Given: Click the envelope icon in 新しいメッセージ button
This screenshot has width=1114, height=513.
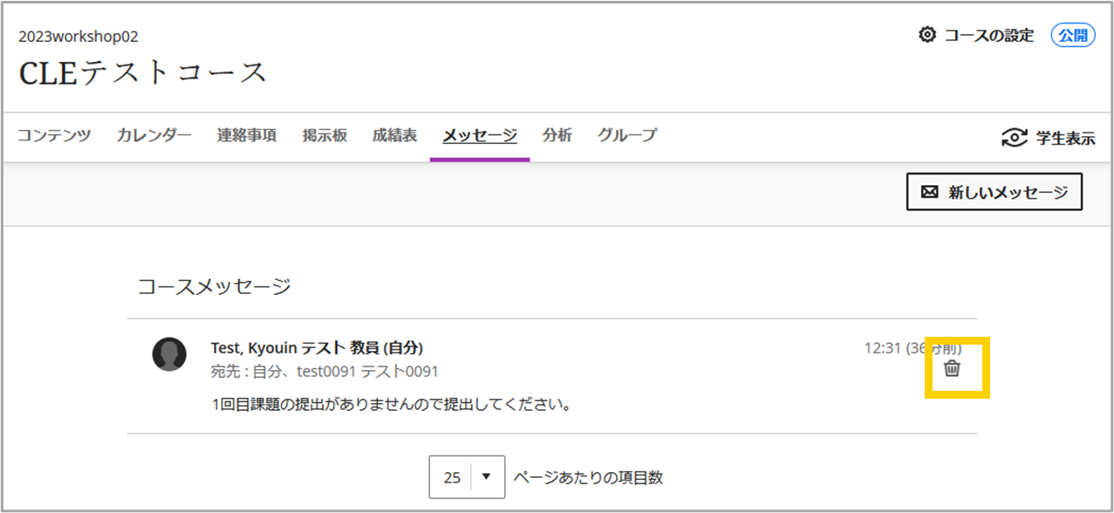Looking at the screenshot, I should pyautogui.click(x=930, y=193).
